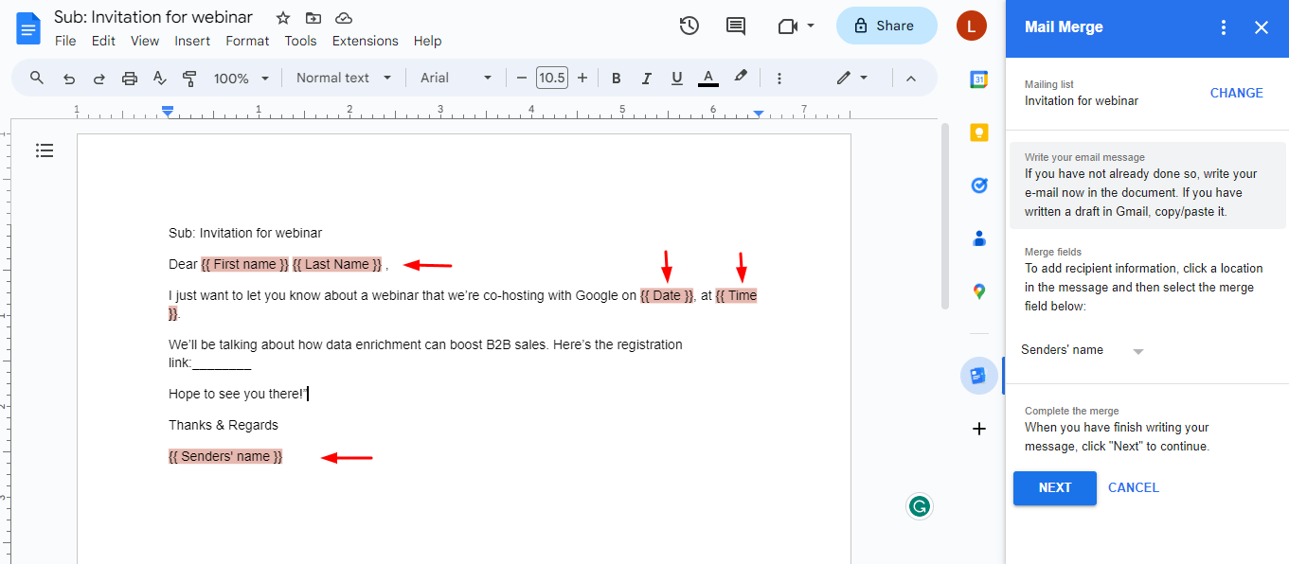Open version history
The height and width of the screenshot is (564, 1289).
tap(689, 26)
